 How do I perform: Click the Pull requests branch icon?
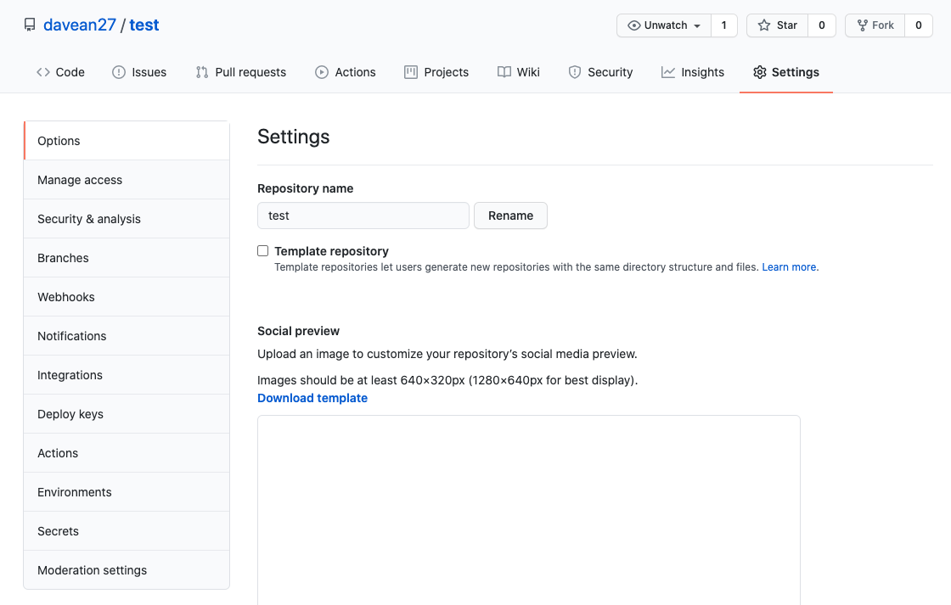[x=202, y=72]
